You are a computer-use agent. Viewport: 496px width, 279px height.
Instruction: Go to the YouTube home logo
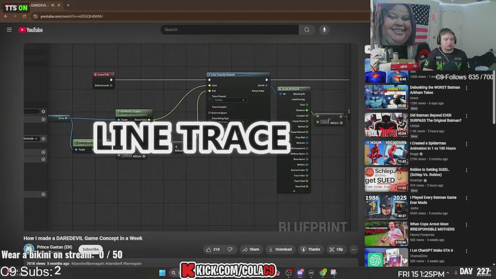[x=31, y=30]
